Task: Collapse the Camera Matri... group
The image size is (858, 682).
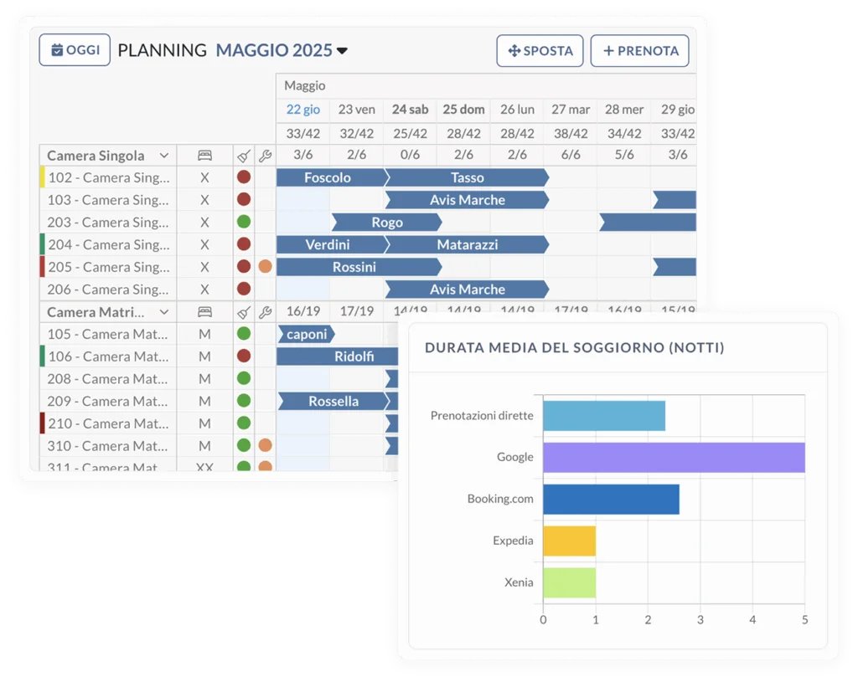Action: coord(163,312)
